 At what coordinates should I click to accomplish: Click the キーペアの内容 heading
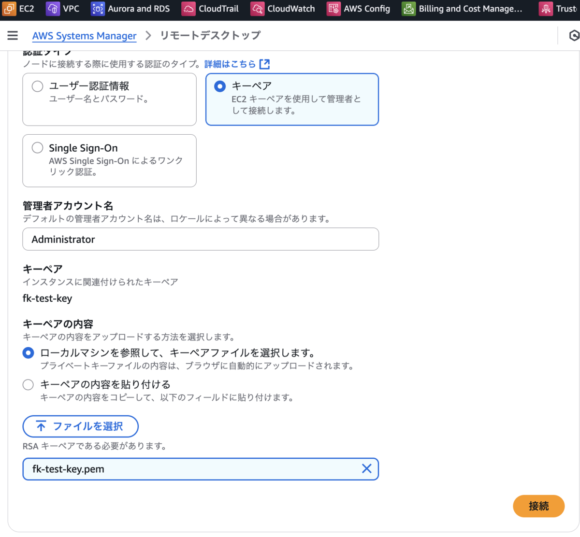click(58, 324)
